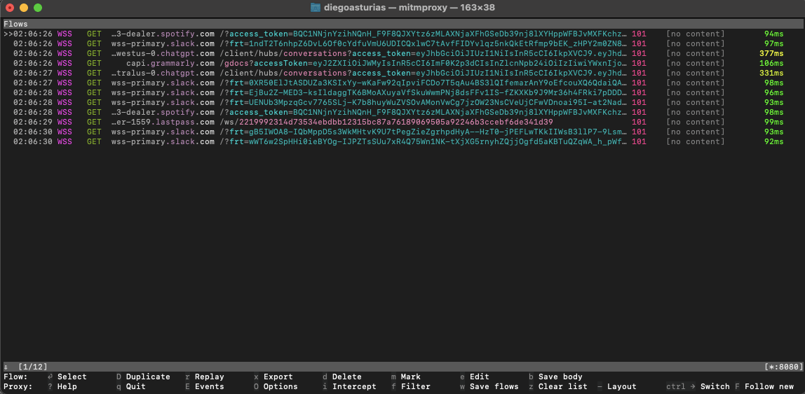Click the Help shortcut in the Proxy row
Screen dimensions: 805x394
click(67, 386)
